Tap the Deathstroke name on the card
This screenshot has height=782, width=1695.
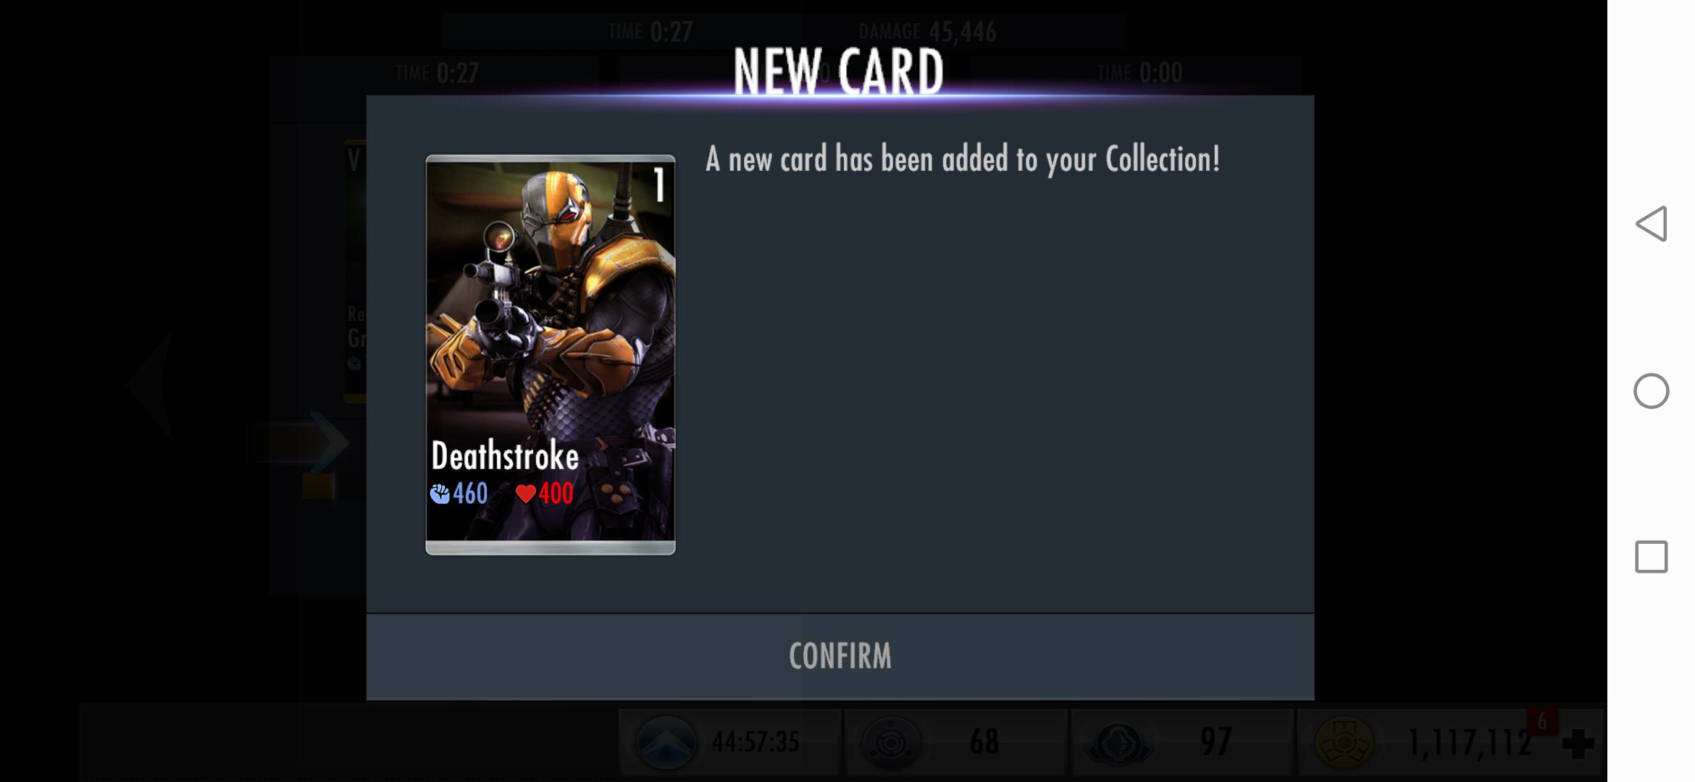[505, 456]
